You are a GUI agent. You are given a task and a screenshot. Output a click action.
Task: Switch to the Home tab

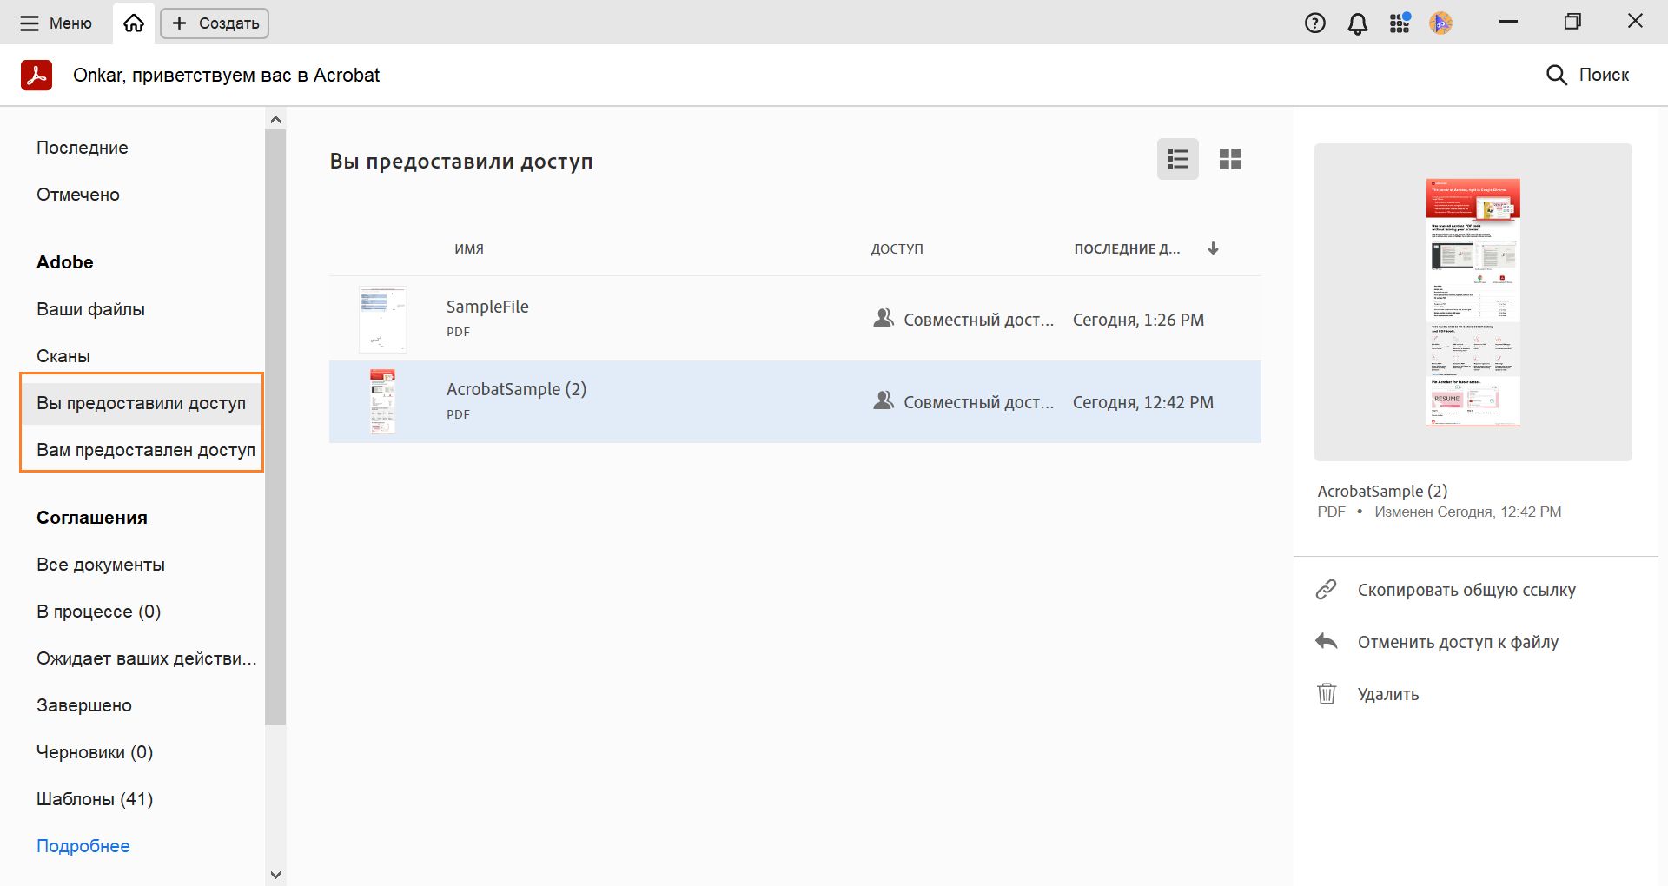pyautogui.click(x=132, y=23)
